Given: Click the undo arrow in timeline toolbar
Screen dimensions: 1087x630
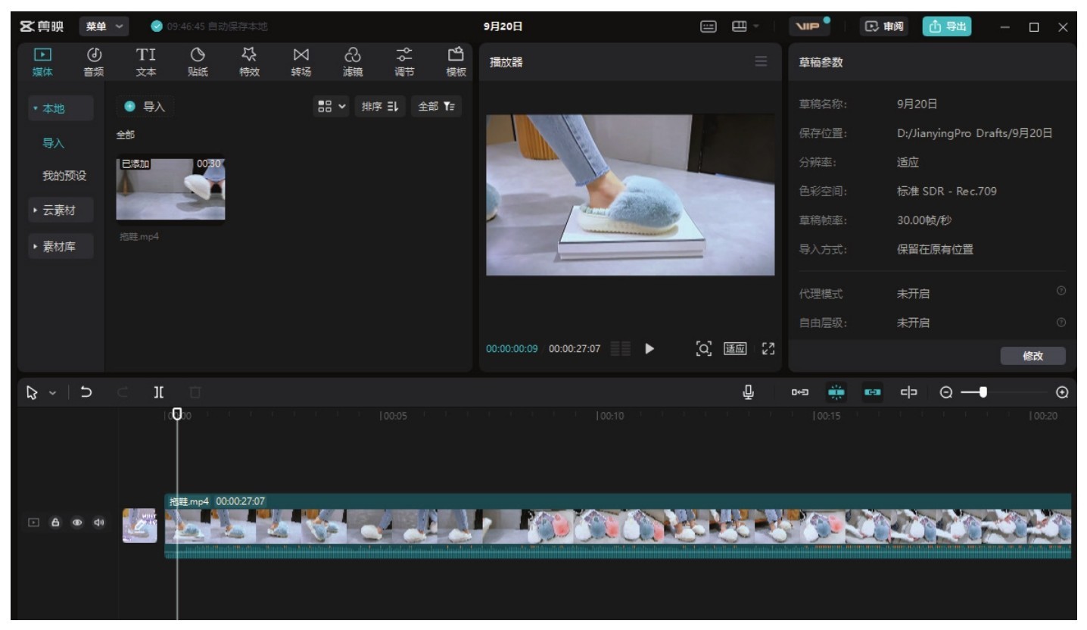Looking at the screenshot, I should 86,392.
